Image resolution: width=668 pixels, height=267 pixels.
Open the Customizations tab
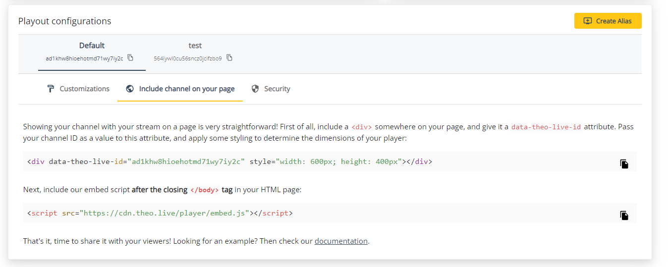pos(84,89)
